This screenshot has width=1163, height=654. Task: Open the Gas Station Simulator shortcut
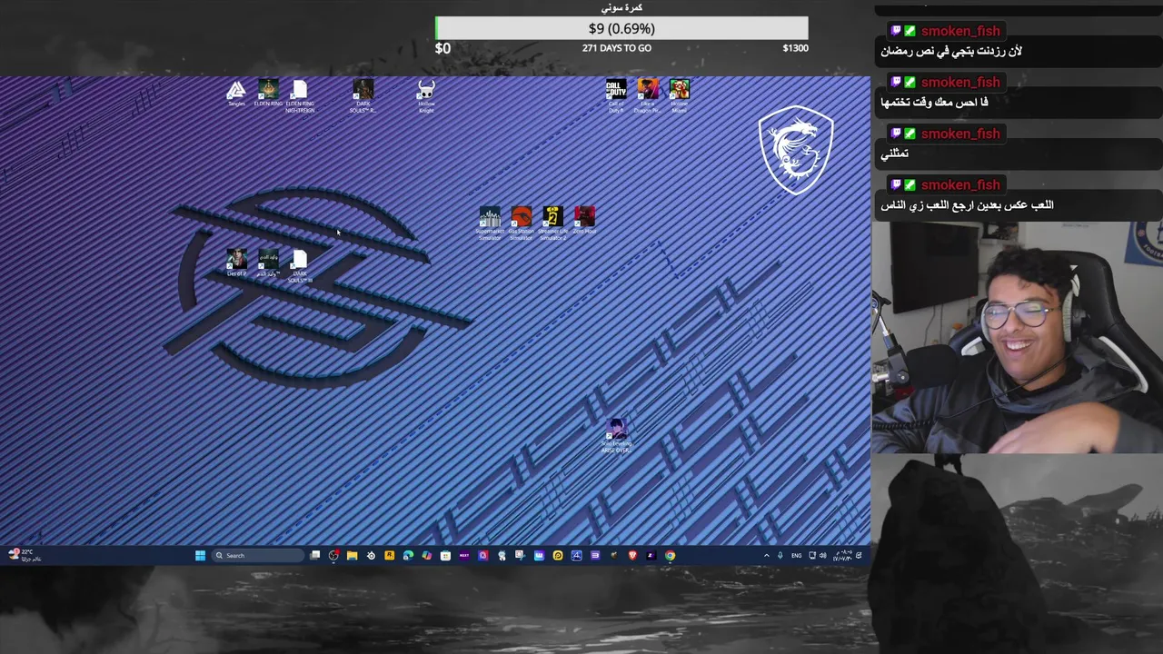point(522,223)
